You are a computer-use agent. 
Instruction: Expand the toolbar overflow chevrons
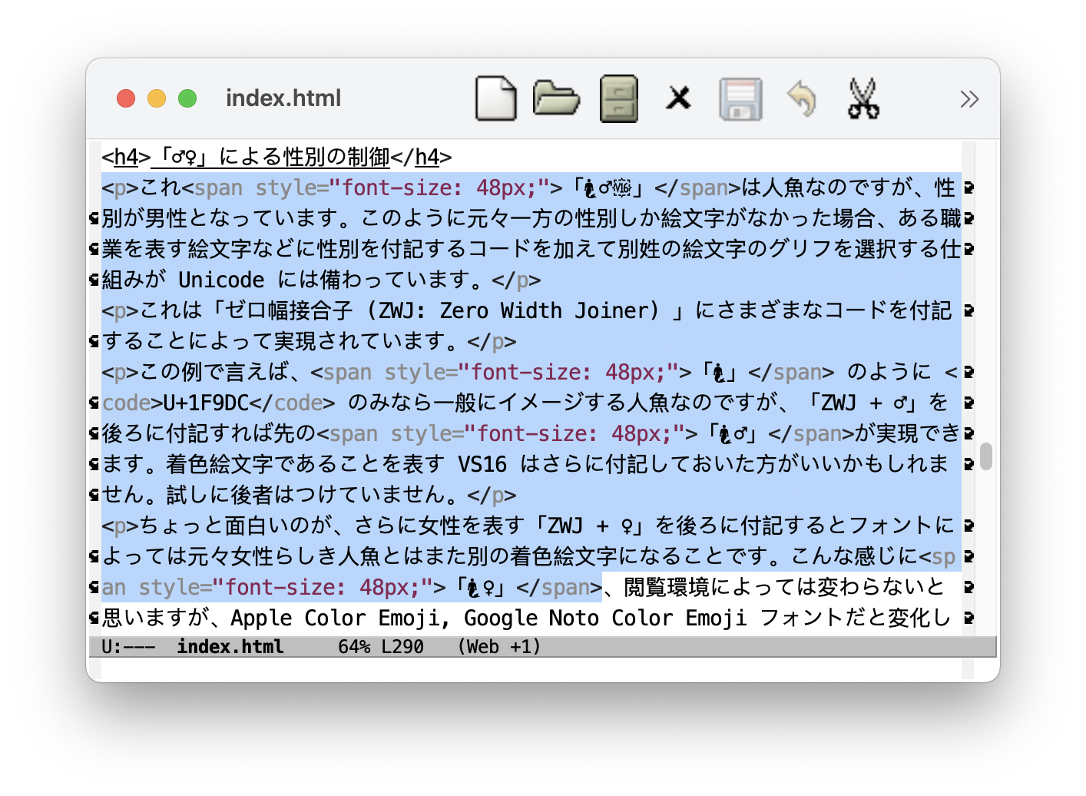[969, 99]
